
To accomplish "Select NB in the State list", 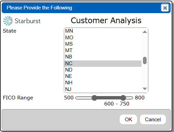I will pyautogui.click(x=103, y=57).
